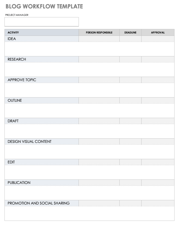This screenshot has width=179, height=229.
Task: Click the notes area under Idea
Action: click(89, 49)
